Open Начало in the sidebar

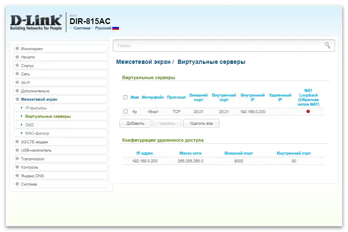click(60, 57)
